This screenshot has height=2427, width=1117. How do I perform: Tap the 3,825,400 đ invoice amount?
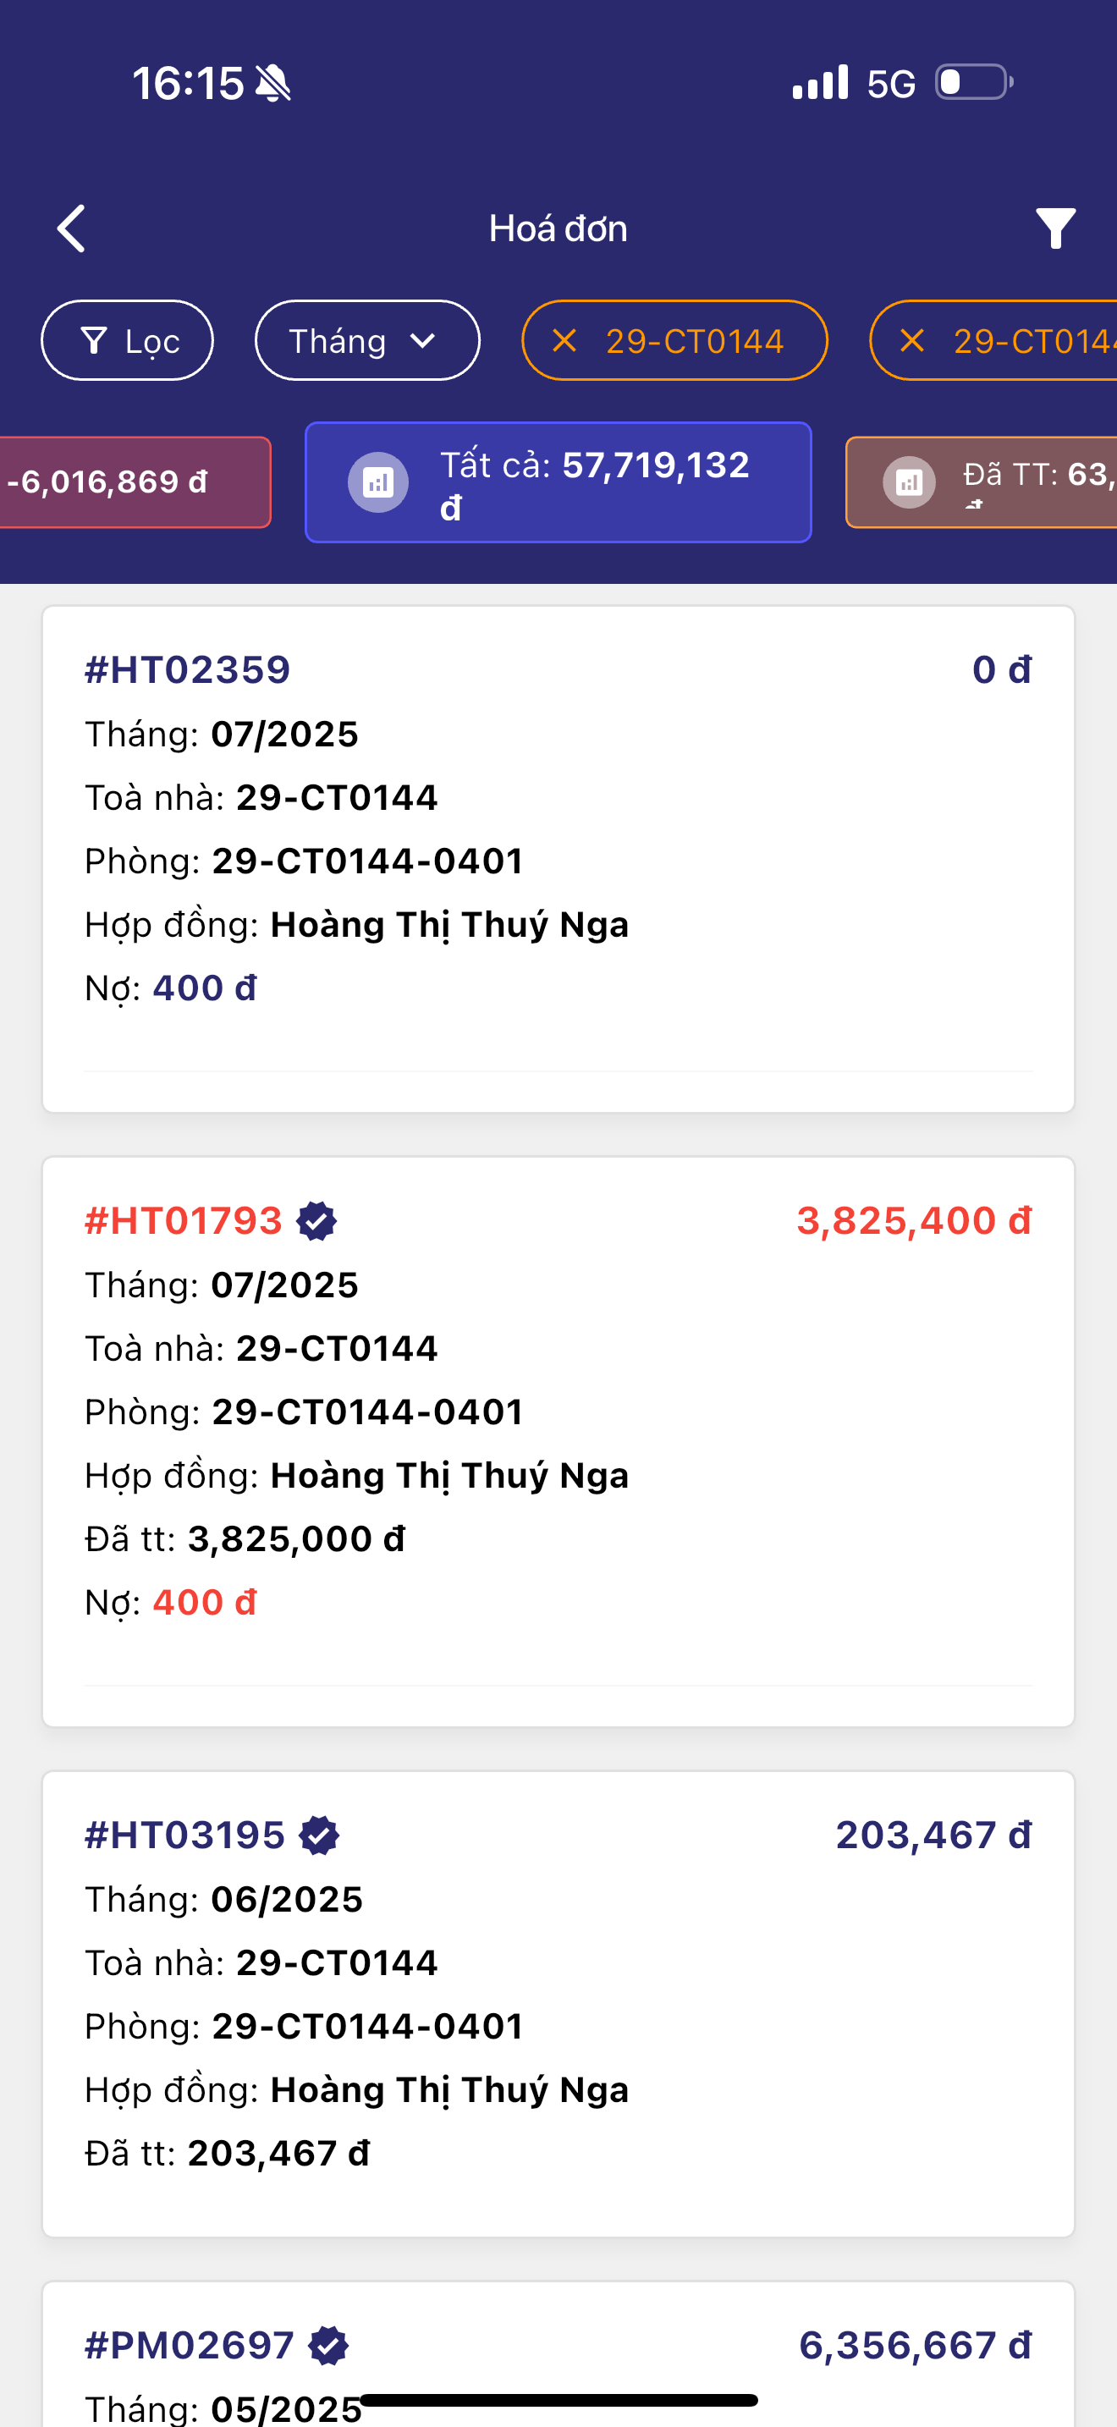point(914,1221)
